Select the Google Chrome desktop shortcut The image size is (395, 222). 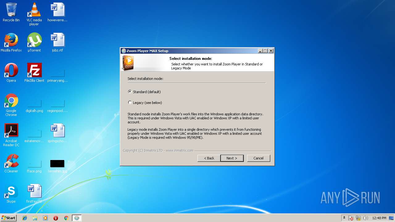(x=11, y=105)
